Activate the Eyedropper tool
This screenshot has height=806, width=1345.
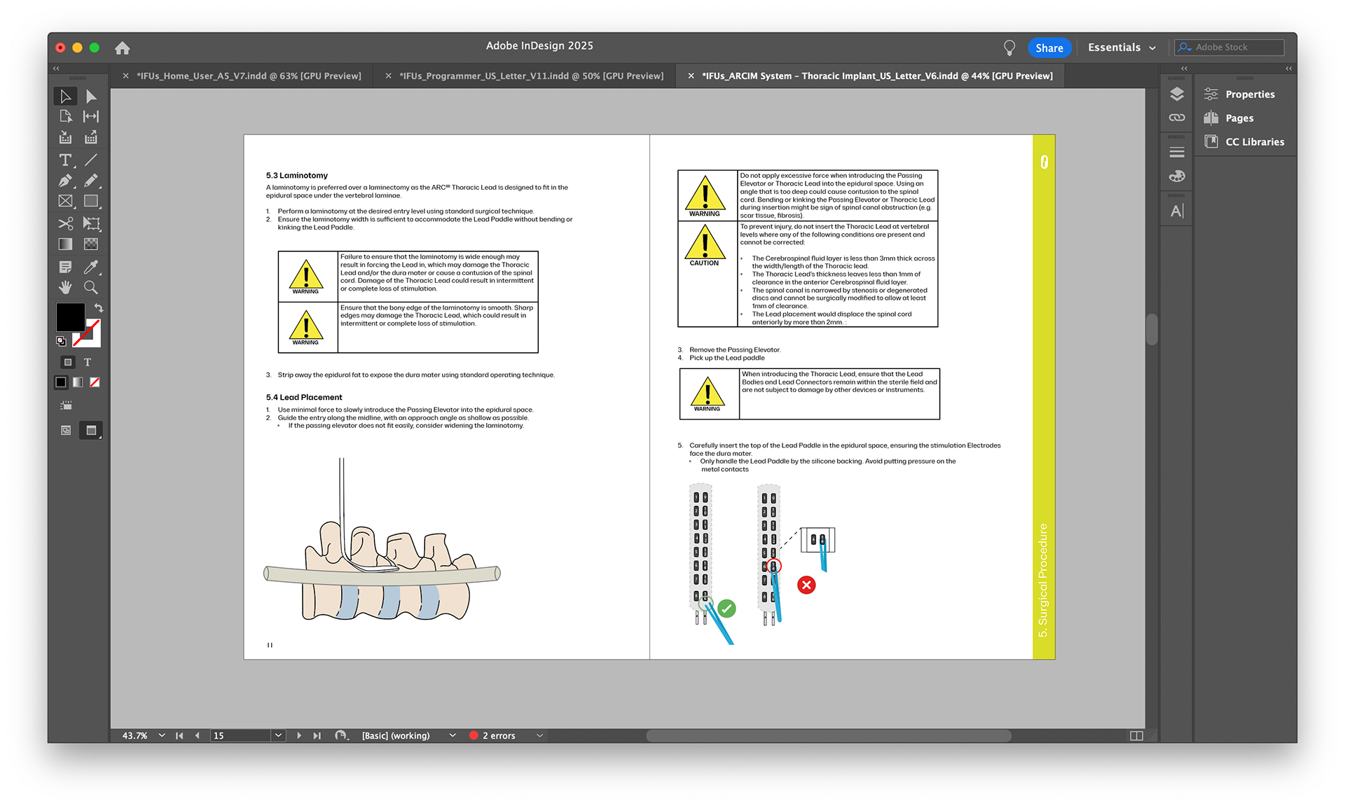[91, 267]
